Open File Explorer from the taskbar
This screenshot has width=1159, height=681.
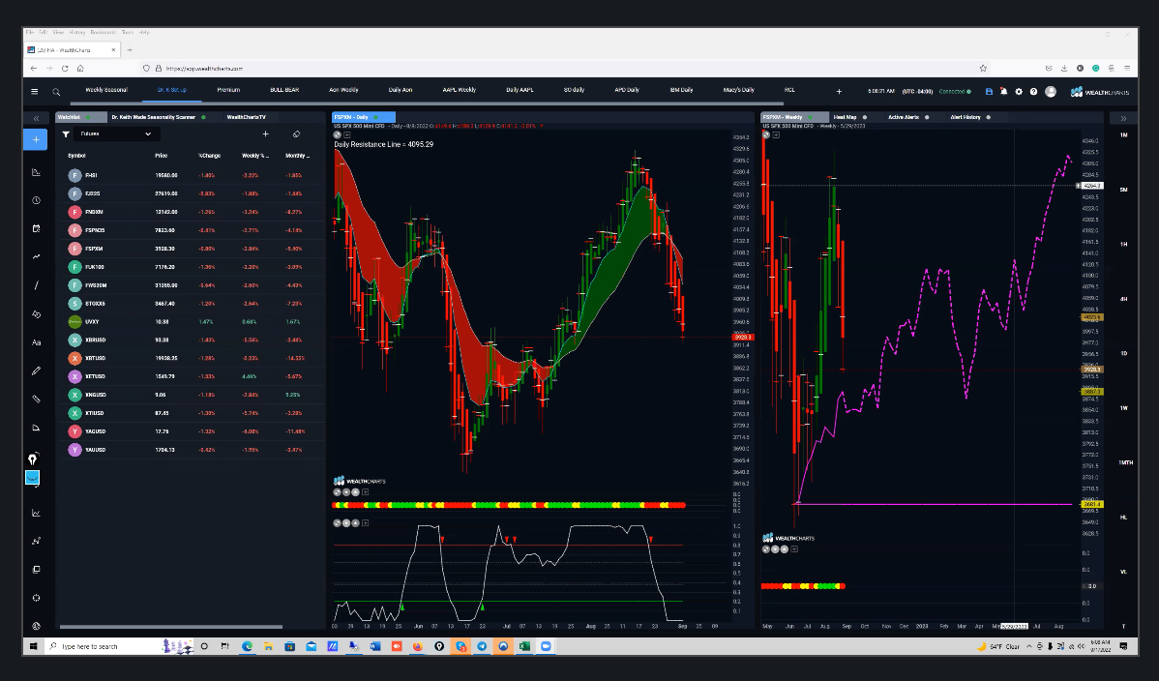point(268,646)
